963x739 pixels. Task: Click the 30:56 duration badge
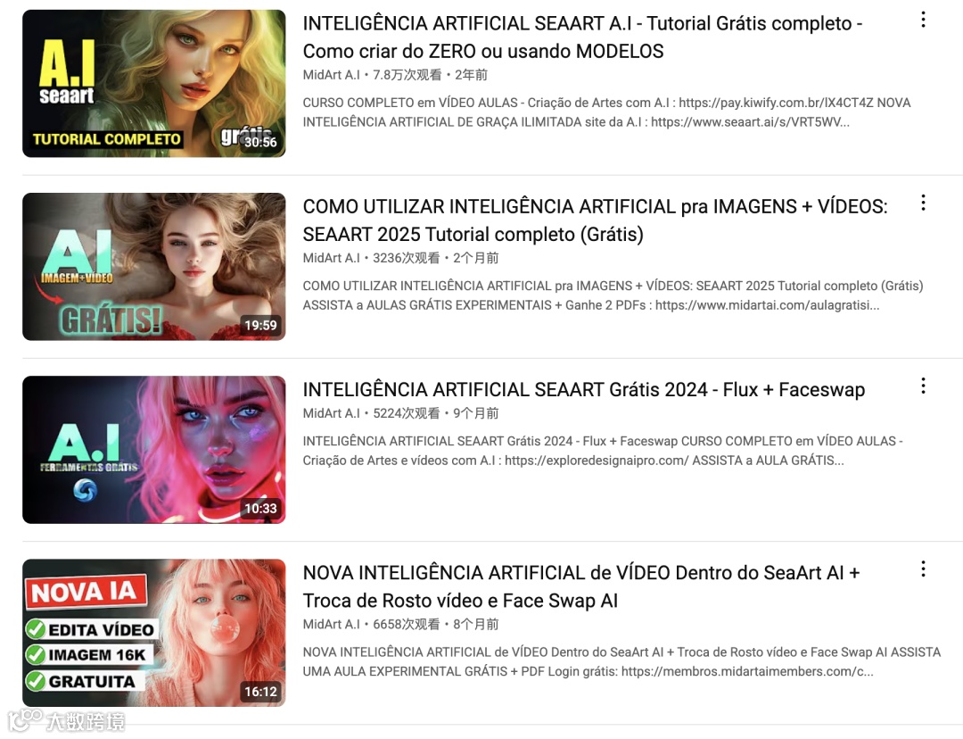tap(260, 142)
